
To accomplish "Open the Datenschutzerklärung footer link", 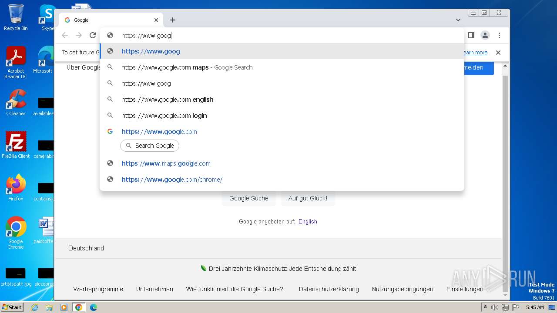I will click(x=329, y=289).
